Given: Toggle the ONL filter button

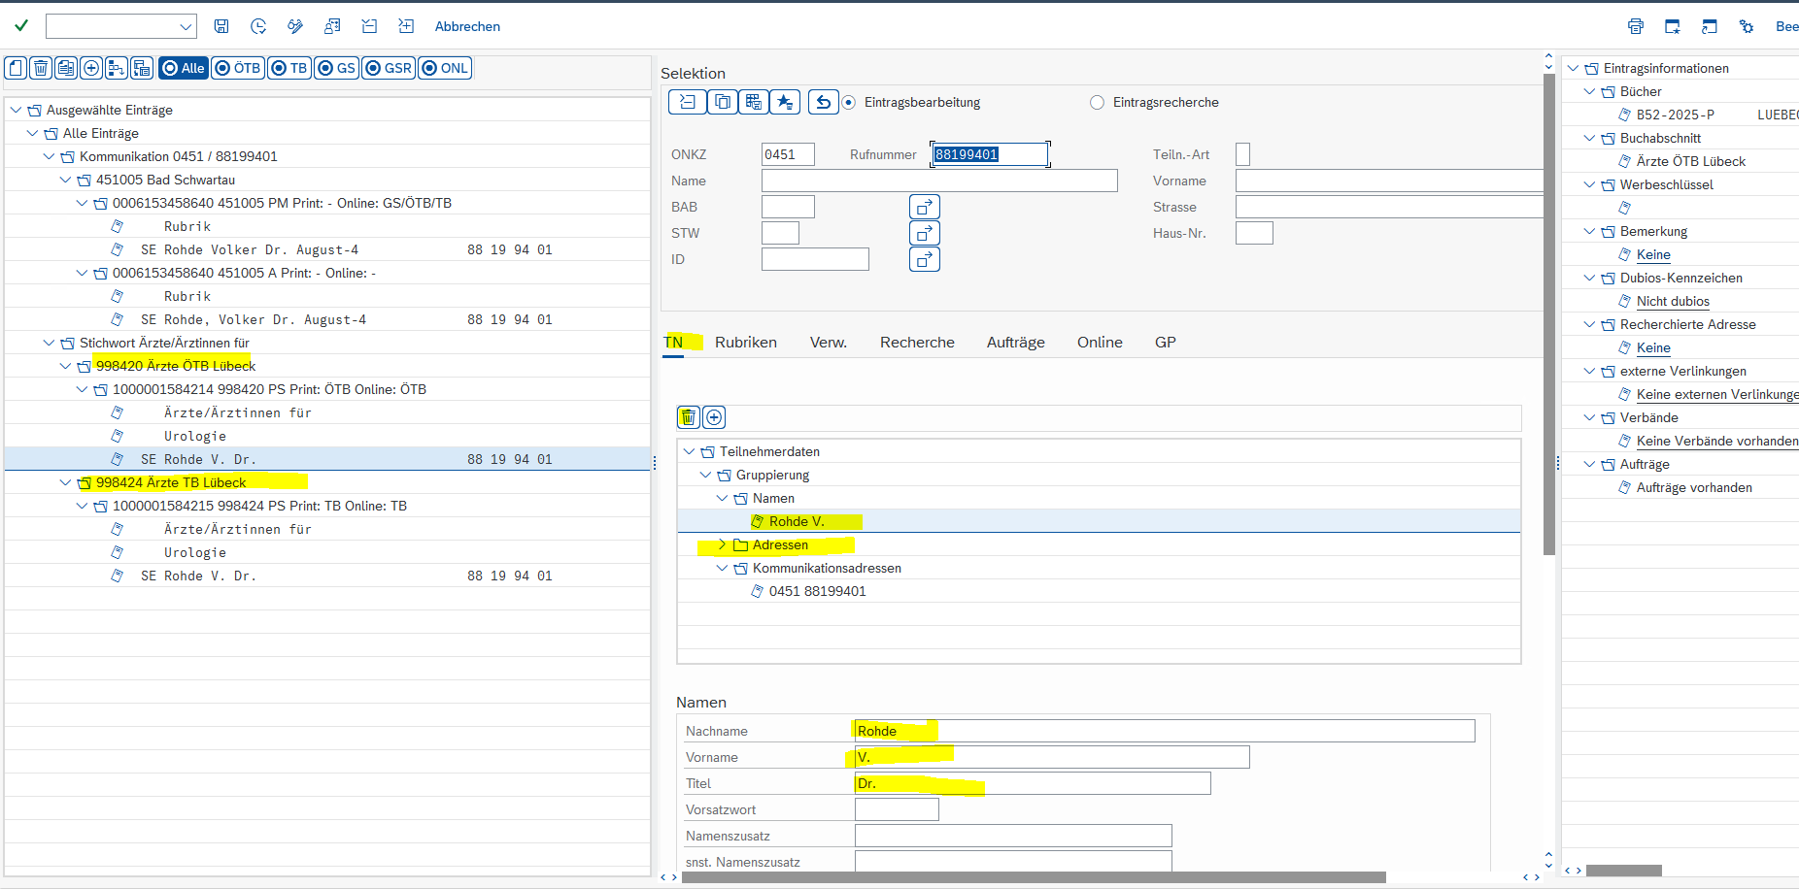Looking at the screenshot, I should point(445,68).
